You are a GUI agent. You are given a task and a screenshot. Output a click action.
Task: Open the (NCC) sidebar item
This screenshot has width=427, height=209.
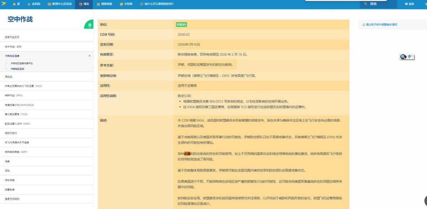23,86
